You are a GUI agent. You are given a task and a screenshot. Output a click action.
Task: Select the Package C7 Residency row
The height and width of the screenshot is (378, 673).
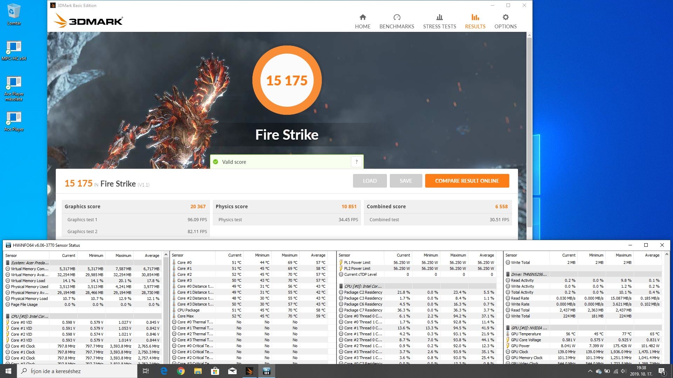point(416,310)
